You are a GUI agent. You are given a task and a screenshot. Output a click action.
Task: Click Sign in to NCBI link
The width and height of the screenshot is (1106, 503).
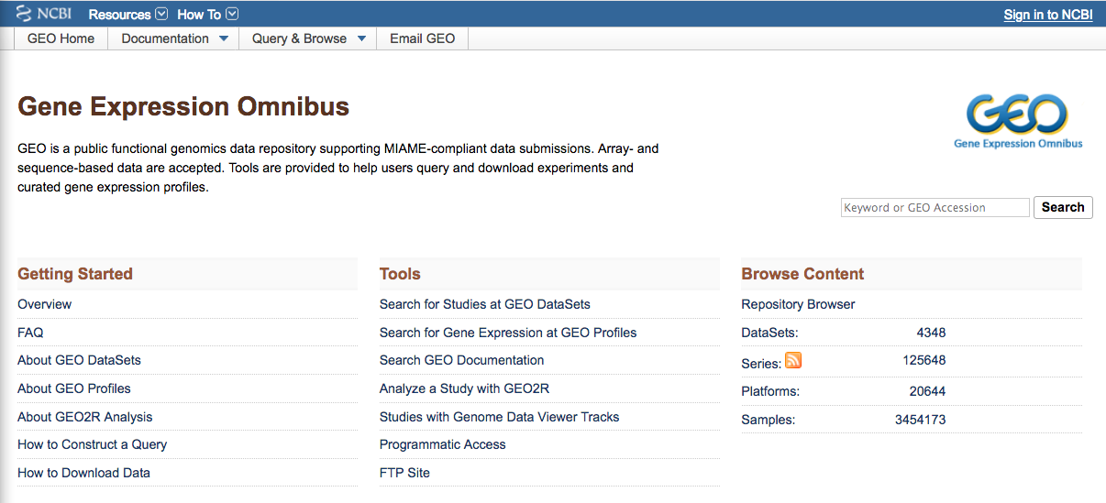click(1048, 15)
